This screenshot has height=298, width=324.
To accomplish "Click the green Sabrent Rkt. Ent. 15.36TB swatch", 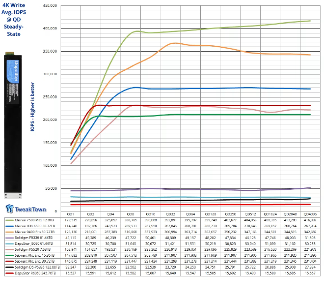I will click(x=9, y=255).
